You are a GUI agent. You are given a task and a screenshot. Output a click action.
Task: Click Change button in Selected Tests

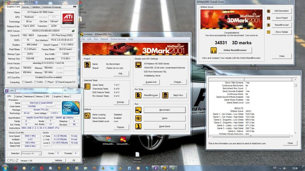pyautogui.click(x=121, y=102)
